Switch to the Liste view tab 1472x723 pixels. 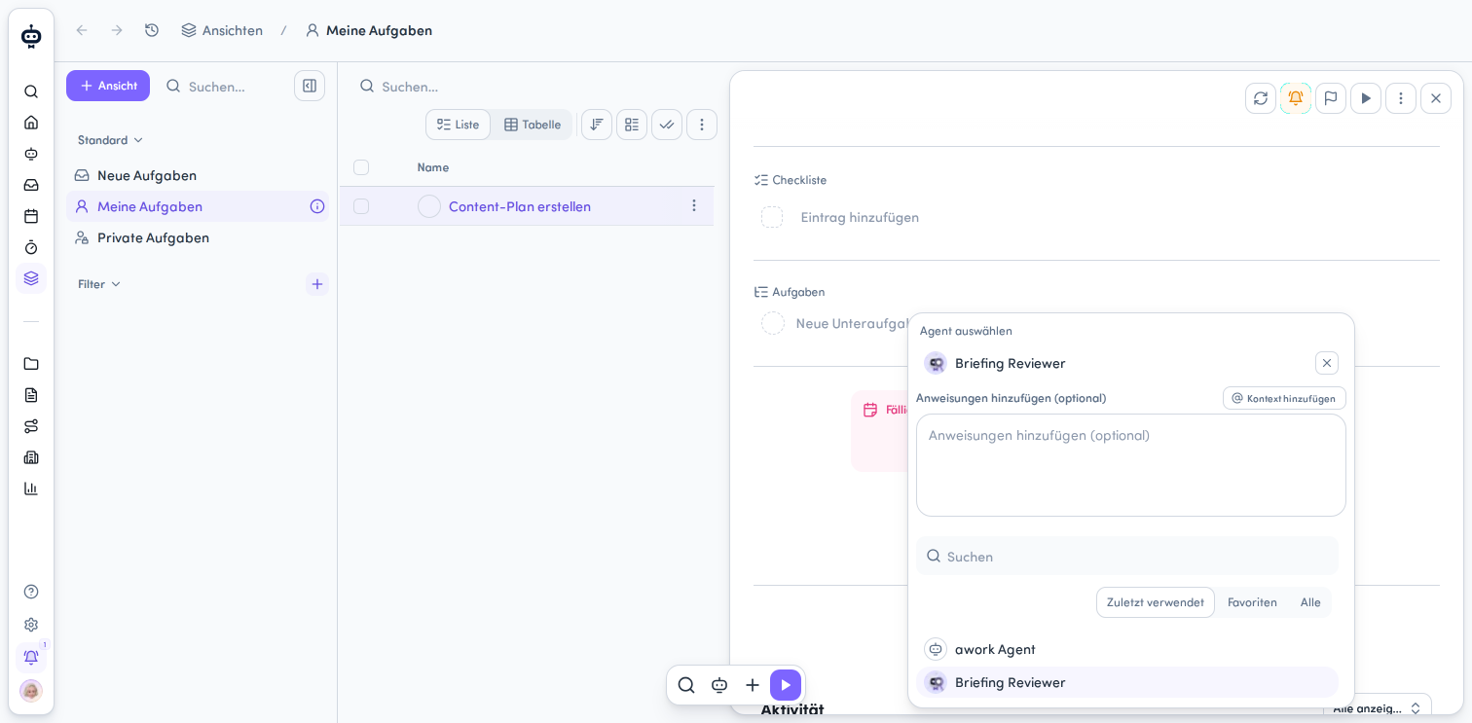click(459, 125)
